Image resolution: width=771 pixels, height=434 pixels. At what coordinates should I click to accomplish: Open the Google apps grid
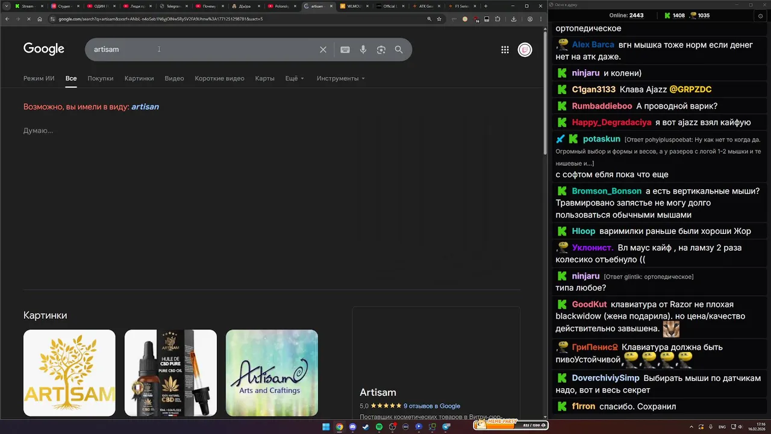tap(505, 49)
